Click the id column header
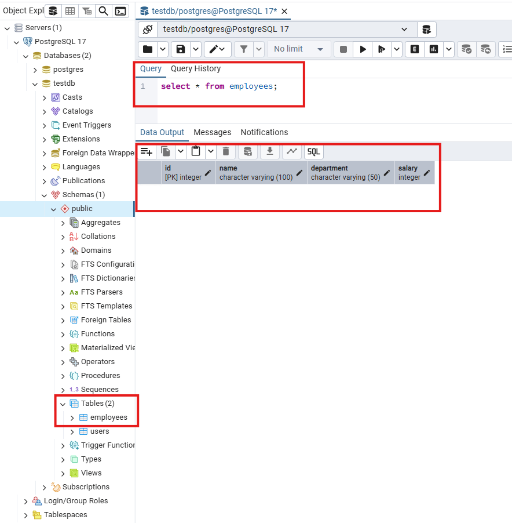Image resolution: width=512 pixels, height=523 pixels. click(x=188, y=173)
